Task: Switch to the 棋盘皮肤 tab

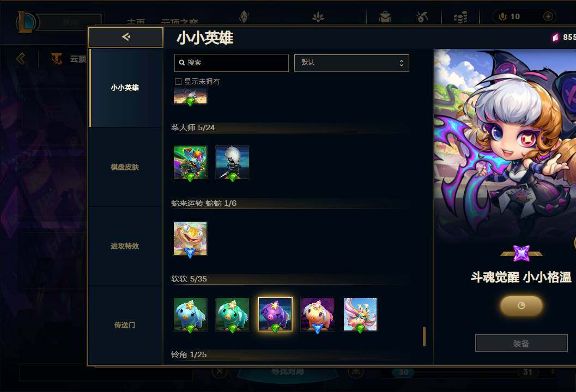Action: 125,167
